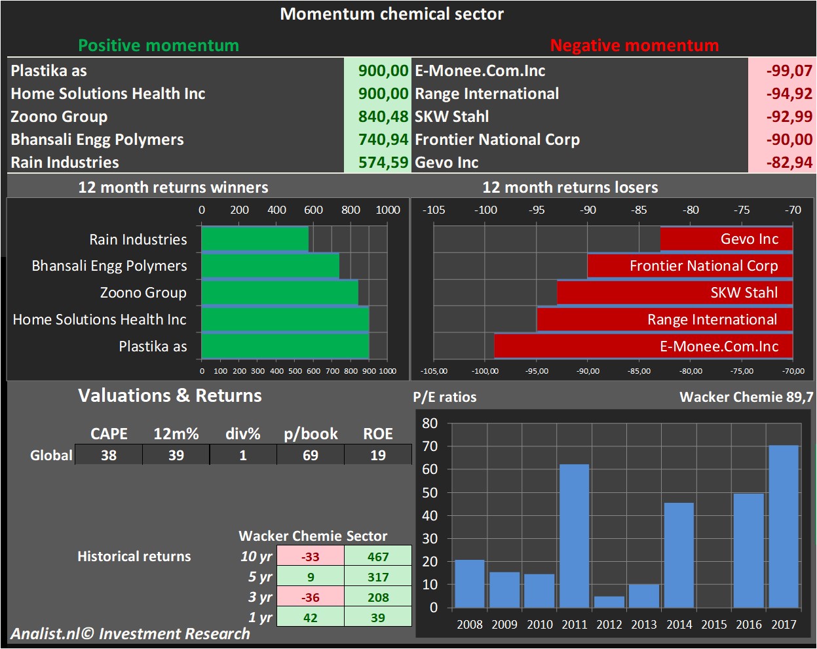Click the E-Monee.Com.Inc red loser bar
This screenshot has height=649, width=817.
[x=643, y=346]
